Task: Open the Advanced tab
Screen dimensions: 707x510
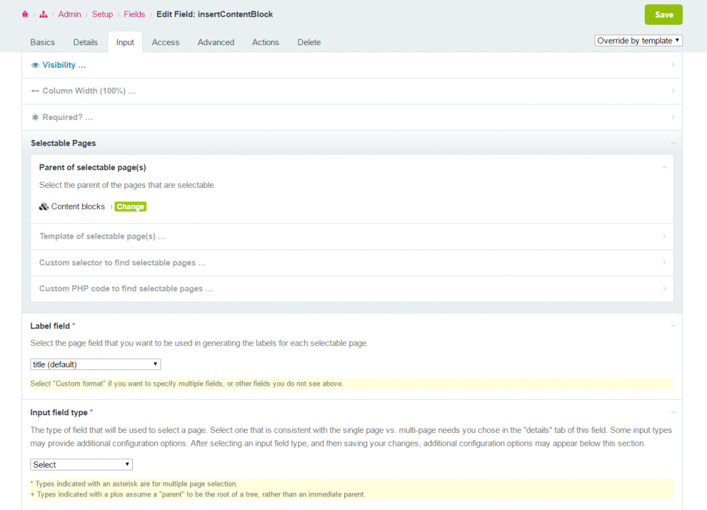Action: click(216, 42)
